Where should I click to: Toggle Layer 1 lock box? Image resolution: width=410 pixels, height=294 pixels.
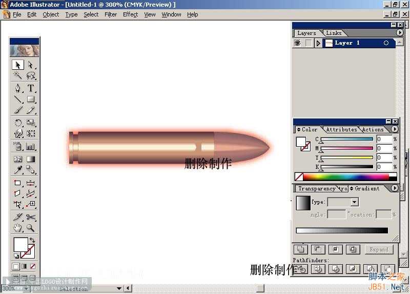tap(309, 43)
